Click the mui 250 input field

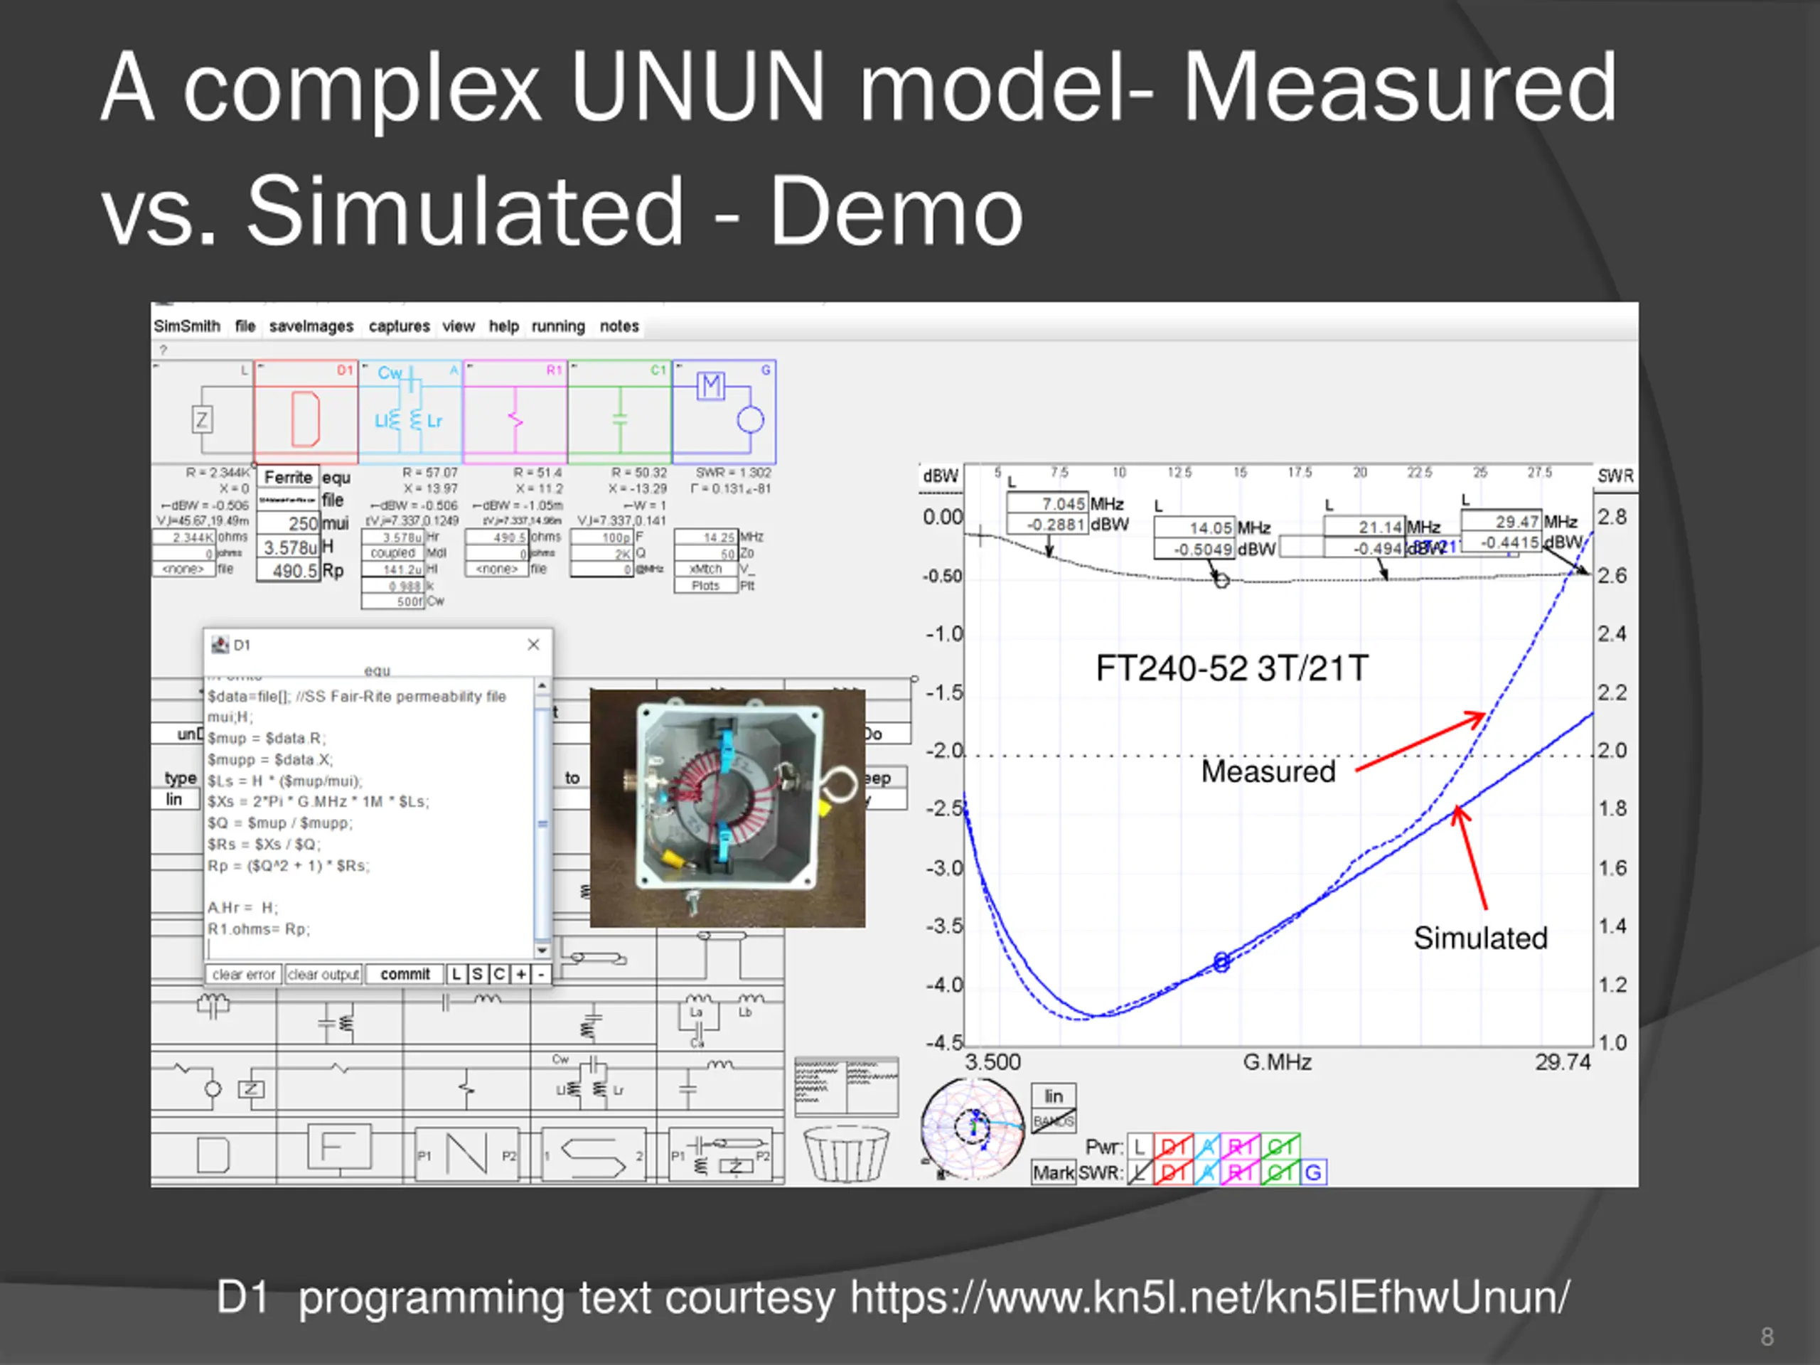click(288, 523)
